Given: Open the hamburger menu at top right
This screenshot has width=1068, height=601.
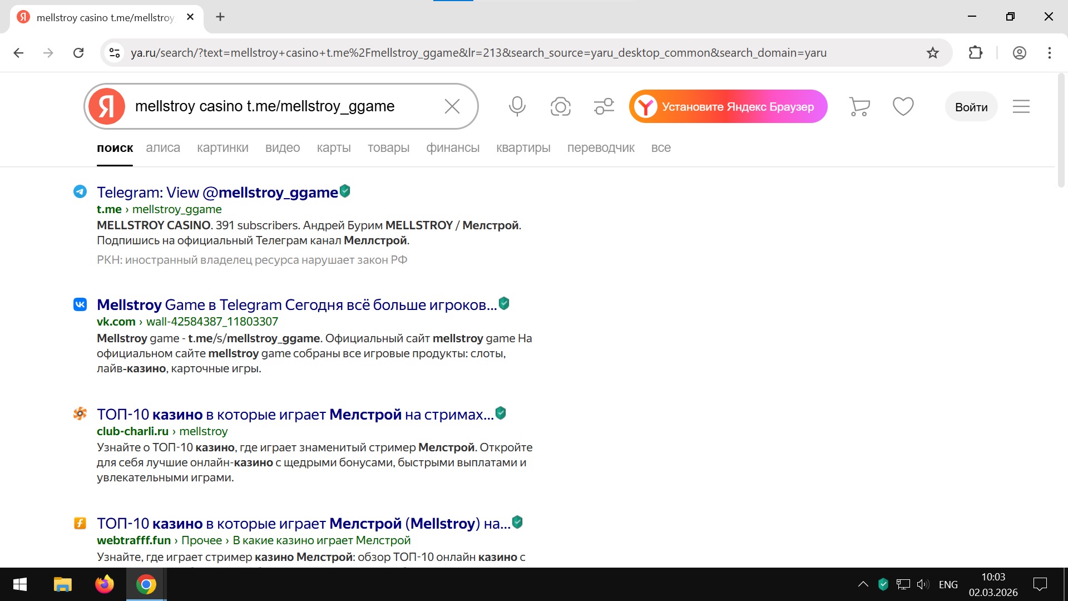Looking at the screenshot, I should [1021, 106].
